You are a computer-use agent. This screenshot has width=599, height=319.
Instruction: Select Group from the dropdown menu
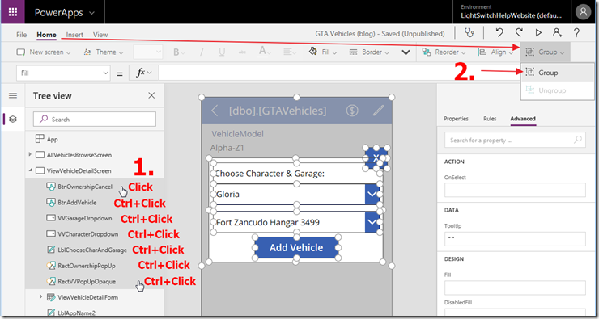click(558, 73)
